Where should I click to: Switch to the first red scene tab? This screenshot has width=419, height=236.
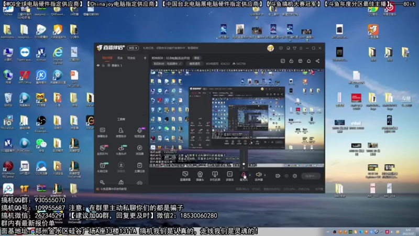tap(107, 58)
